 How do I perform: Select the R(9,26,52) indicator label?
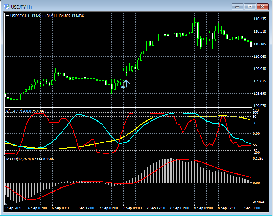pos(14,111)
